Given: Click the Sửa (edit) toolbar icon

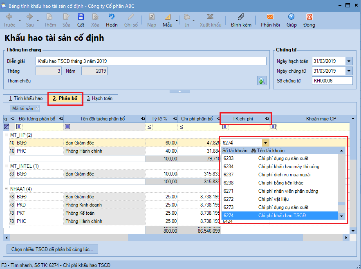Looking at the screenshot, I should [x=66, y=17].
